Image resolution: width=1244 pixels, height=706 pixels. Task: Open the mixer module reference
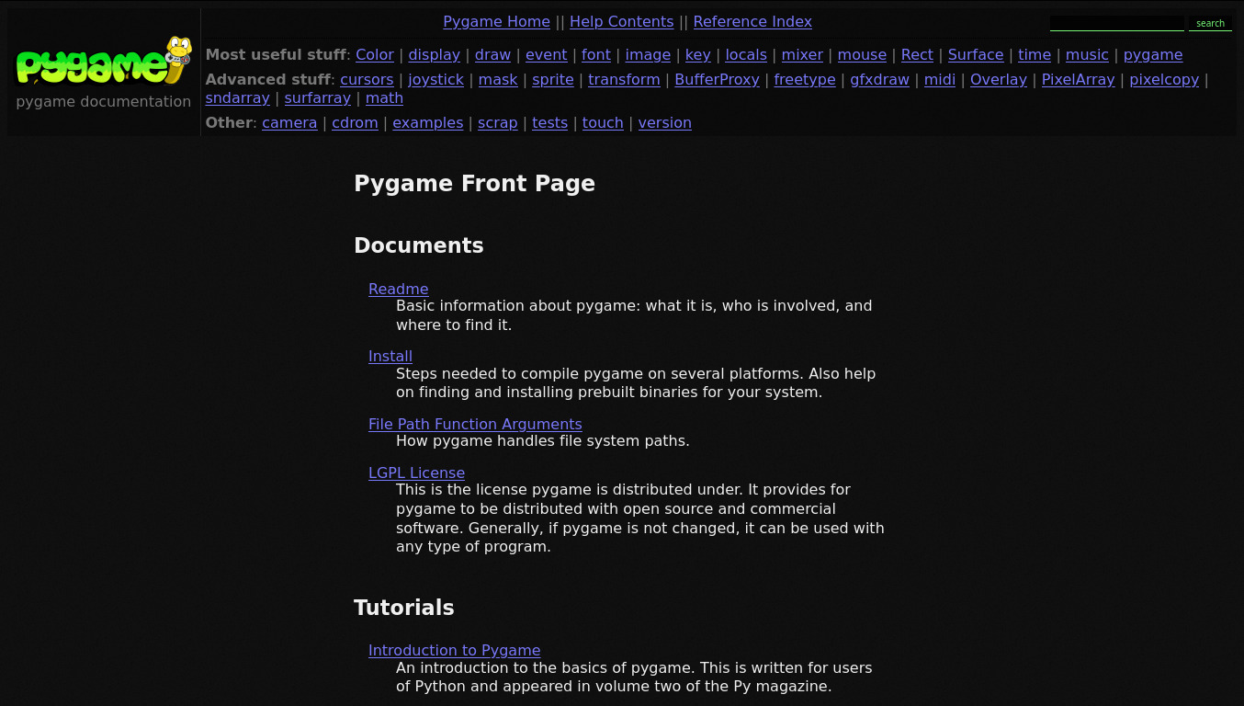pos(802,55)
